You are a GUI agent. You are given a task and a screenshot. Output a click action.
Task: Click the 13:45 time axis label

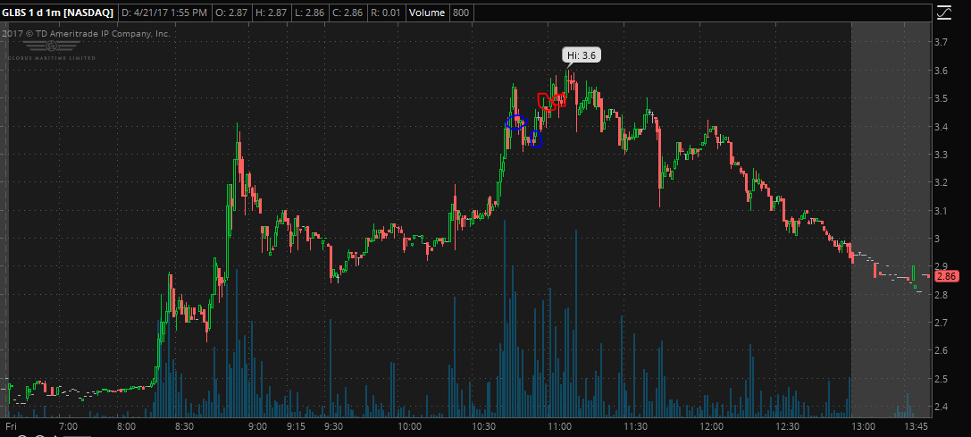click(x=915, y=426)
